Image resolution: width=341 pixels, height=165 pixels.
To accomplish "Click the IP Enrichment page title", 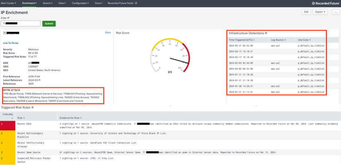I will coord(14,13).
